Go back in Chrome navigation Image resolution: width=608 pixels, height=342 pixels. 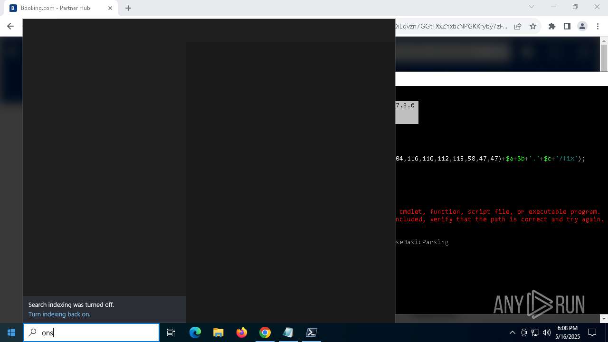coord(10,27)
